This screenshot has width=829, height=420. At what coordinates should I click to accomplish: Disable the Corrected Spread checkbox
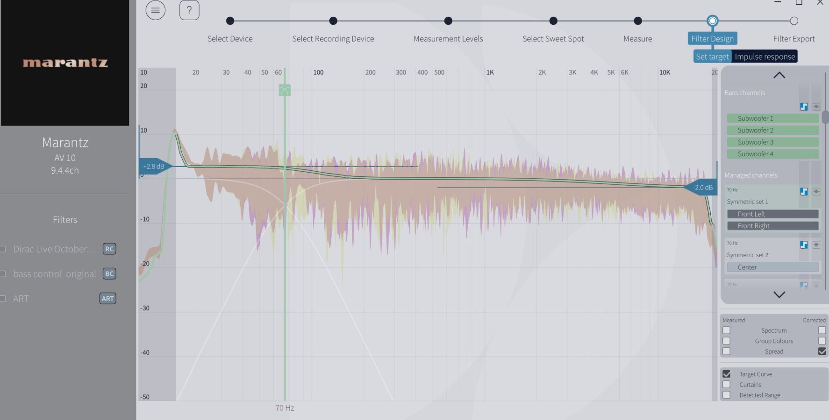[x=822, y=351]
